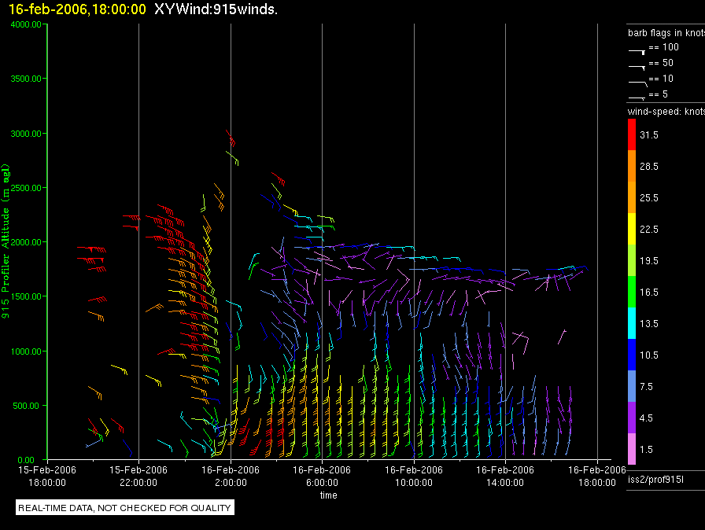Click the 'iss2/prof915l' source label
The image size is (705, 530).
point(655,480)
